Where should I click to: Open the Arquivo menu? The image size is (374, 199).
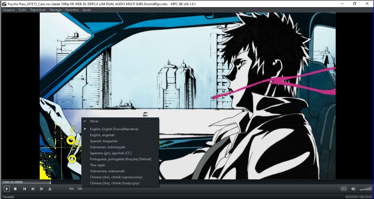9,10
